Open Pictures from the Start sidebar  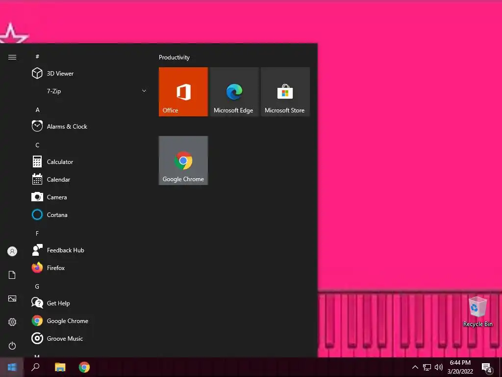click(x=12, y=298)
